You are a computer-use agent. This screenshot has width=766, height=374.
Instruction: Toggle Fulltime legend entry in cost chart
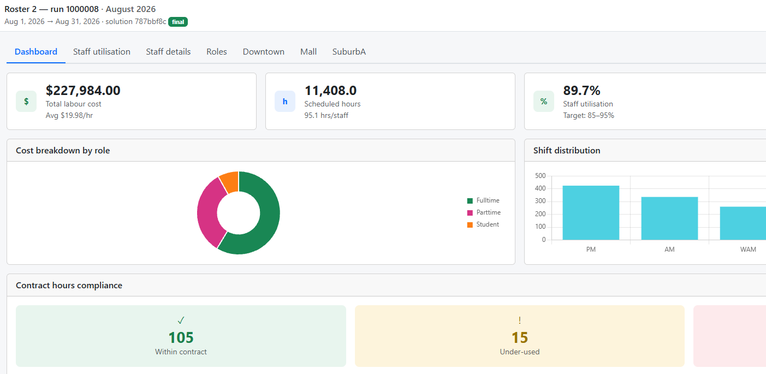pos(483,200)
